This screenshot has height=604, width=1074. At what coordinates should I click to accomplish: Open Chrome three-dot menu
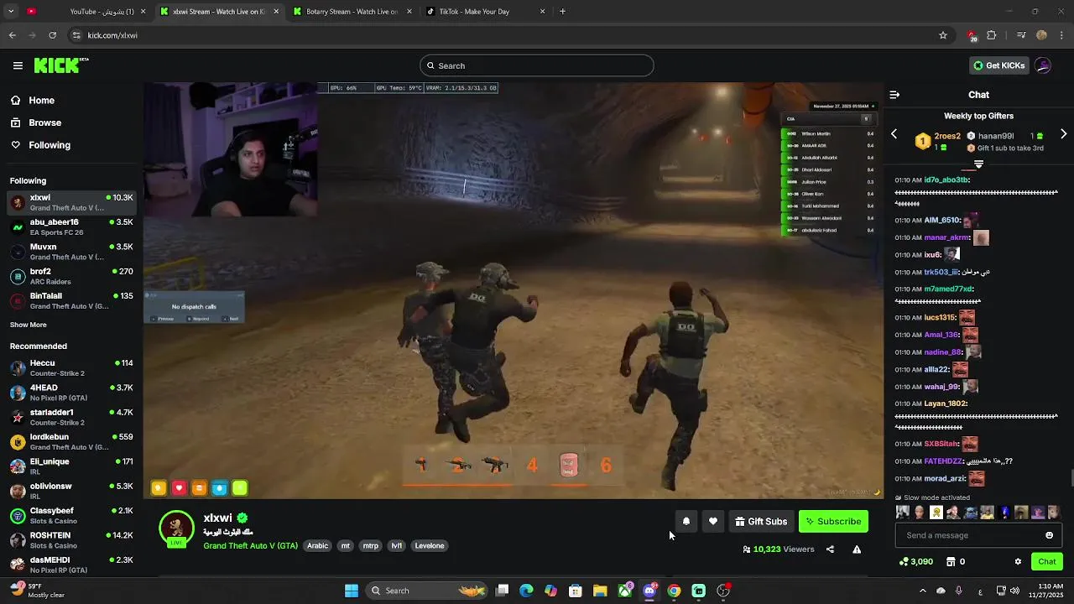[1062, 35]
